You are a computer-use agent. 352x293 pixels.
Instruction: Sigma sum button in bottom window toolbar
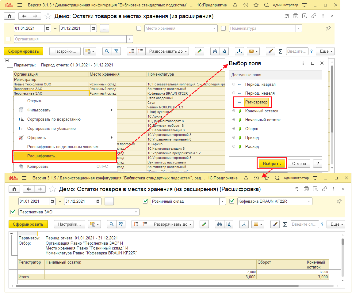285,224
